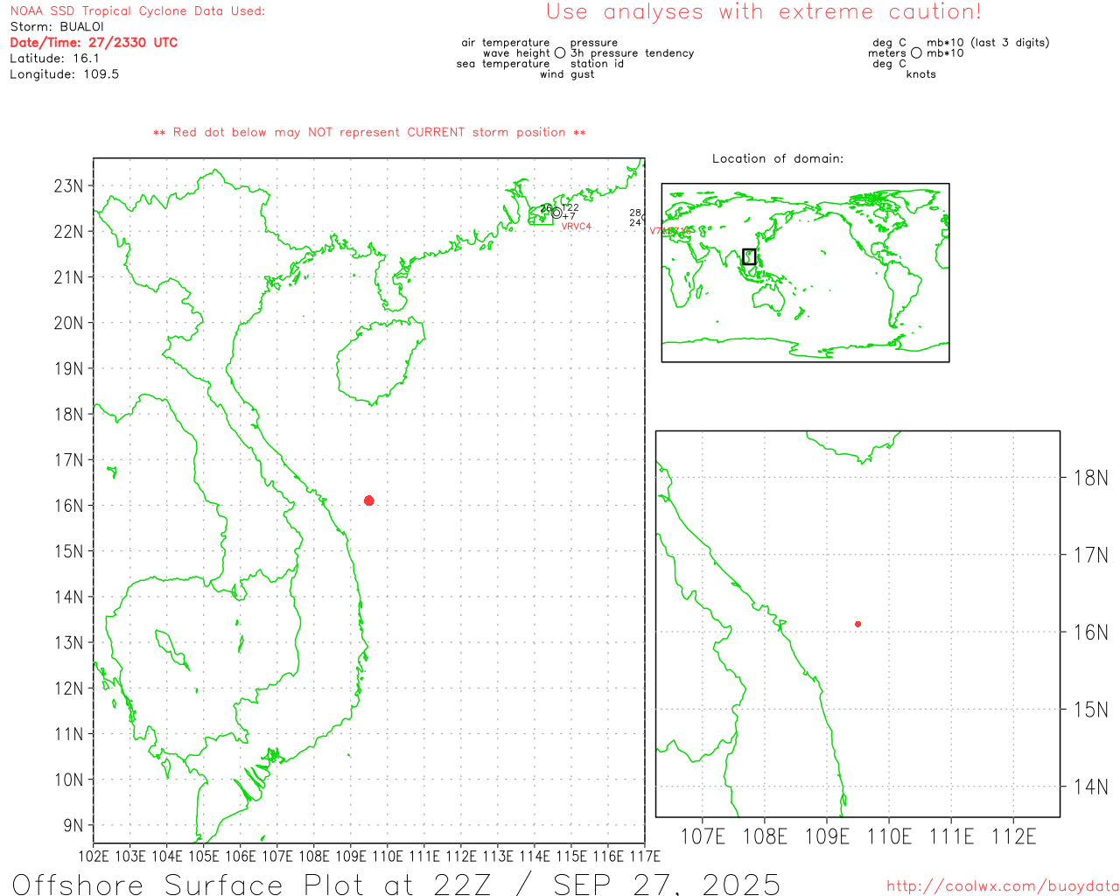The height and width of the screenshot is (896, 1120).
Task: Click the 110E longitude label on main map
Action: pos(388,856)
